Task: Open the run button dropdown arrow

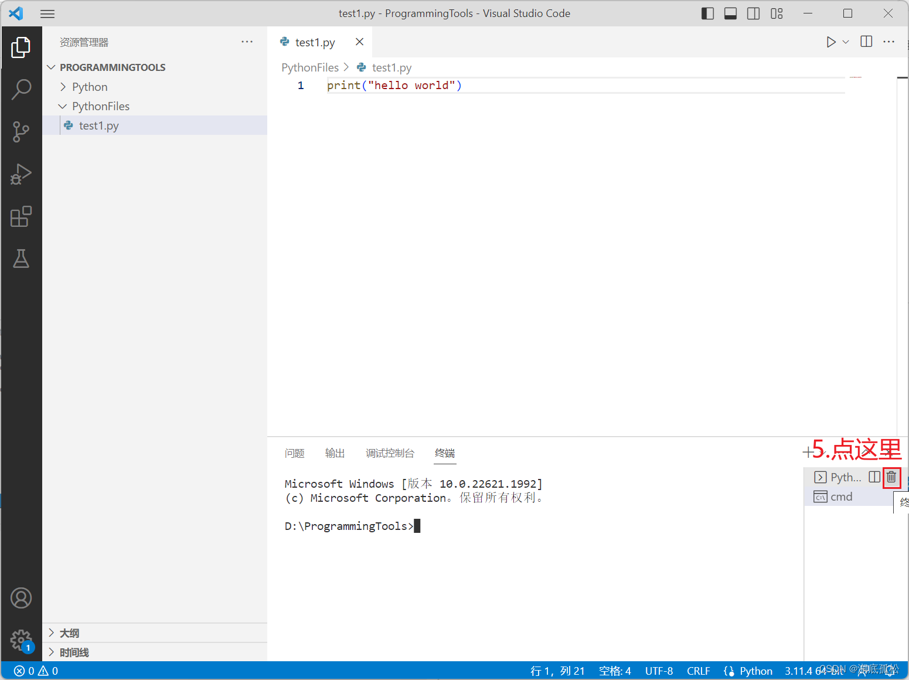Action: 846,42
